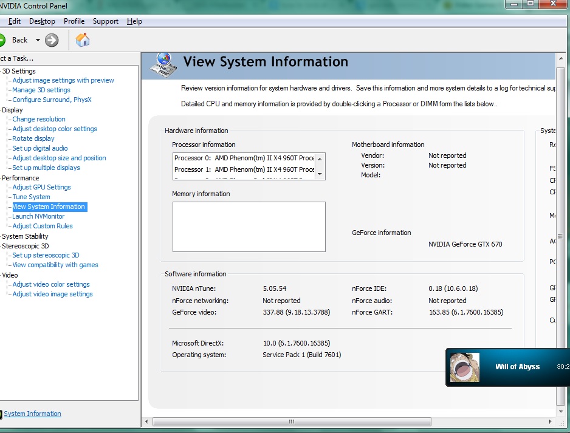Open Adjust desktop color settings
Image resolution: width=570 pixels, height=433 pixels.
pyautogui.click(x=55, y=129)
